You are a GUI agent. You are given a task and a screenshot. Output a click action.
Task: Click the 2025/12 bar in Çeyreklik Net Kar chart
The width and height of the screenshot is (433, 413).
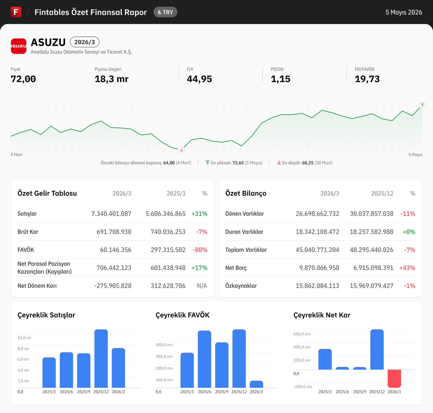point(377,350)
